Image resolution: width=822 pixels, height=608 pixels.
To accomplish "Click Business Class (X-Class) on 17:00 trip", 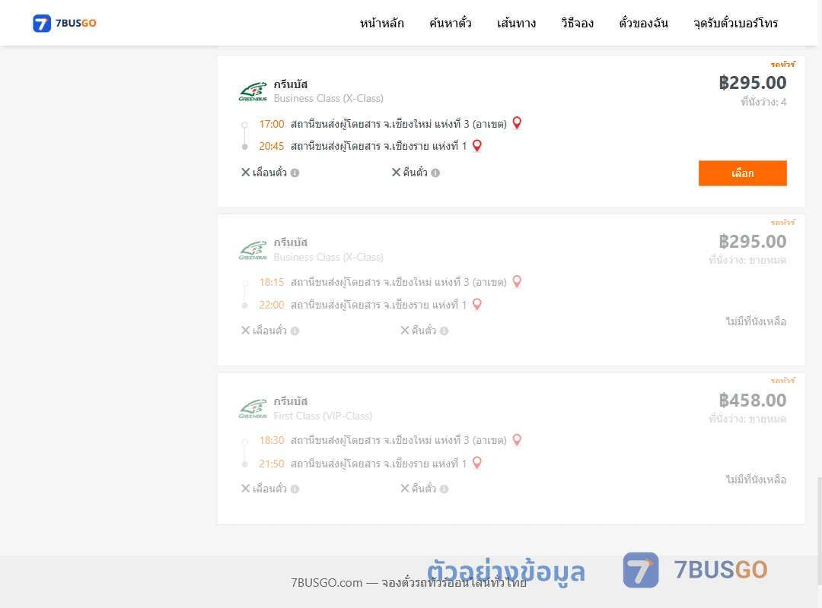I will tap(329, 99).
